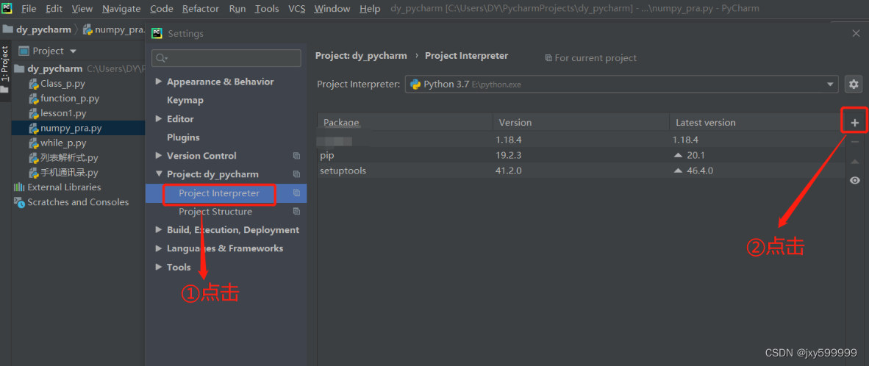Screen dimensions: 869x366
Task: Sort by the Version column header
Action: click(581, 123)
